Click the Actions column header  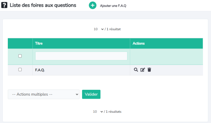pos(139,43)
